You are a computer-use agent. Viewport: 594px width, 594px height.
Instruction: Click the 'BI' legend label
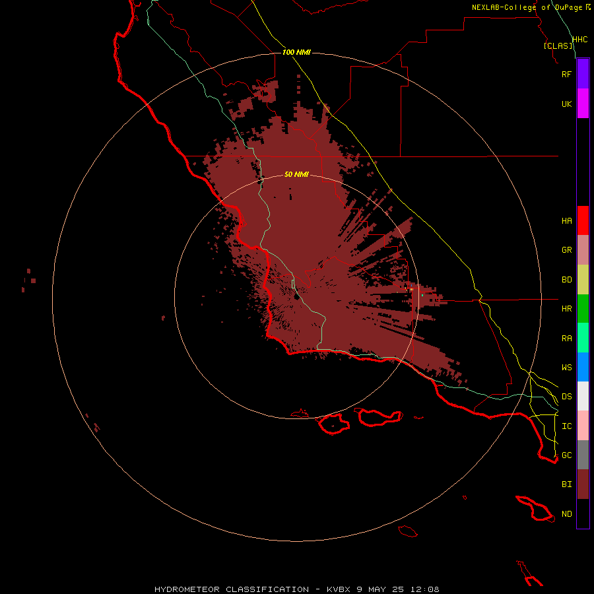tap(566, 484)
